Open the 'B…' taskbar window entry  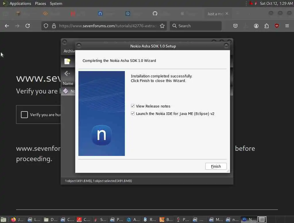166,220
